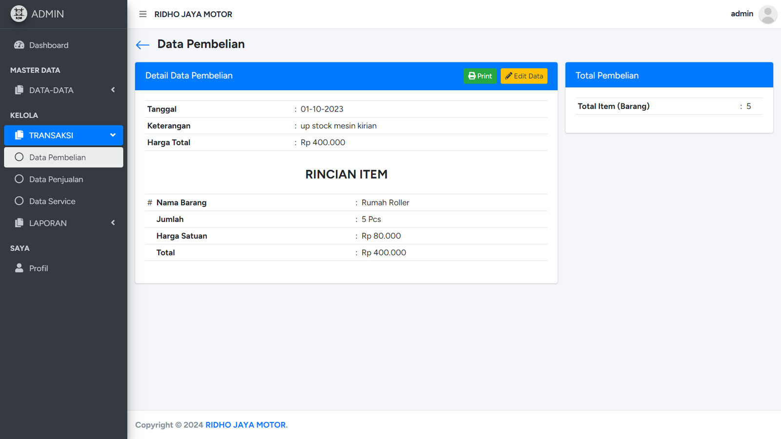Expand the LAPORAN menu chevron

coord(113,223)
